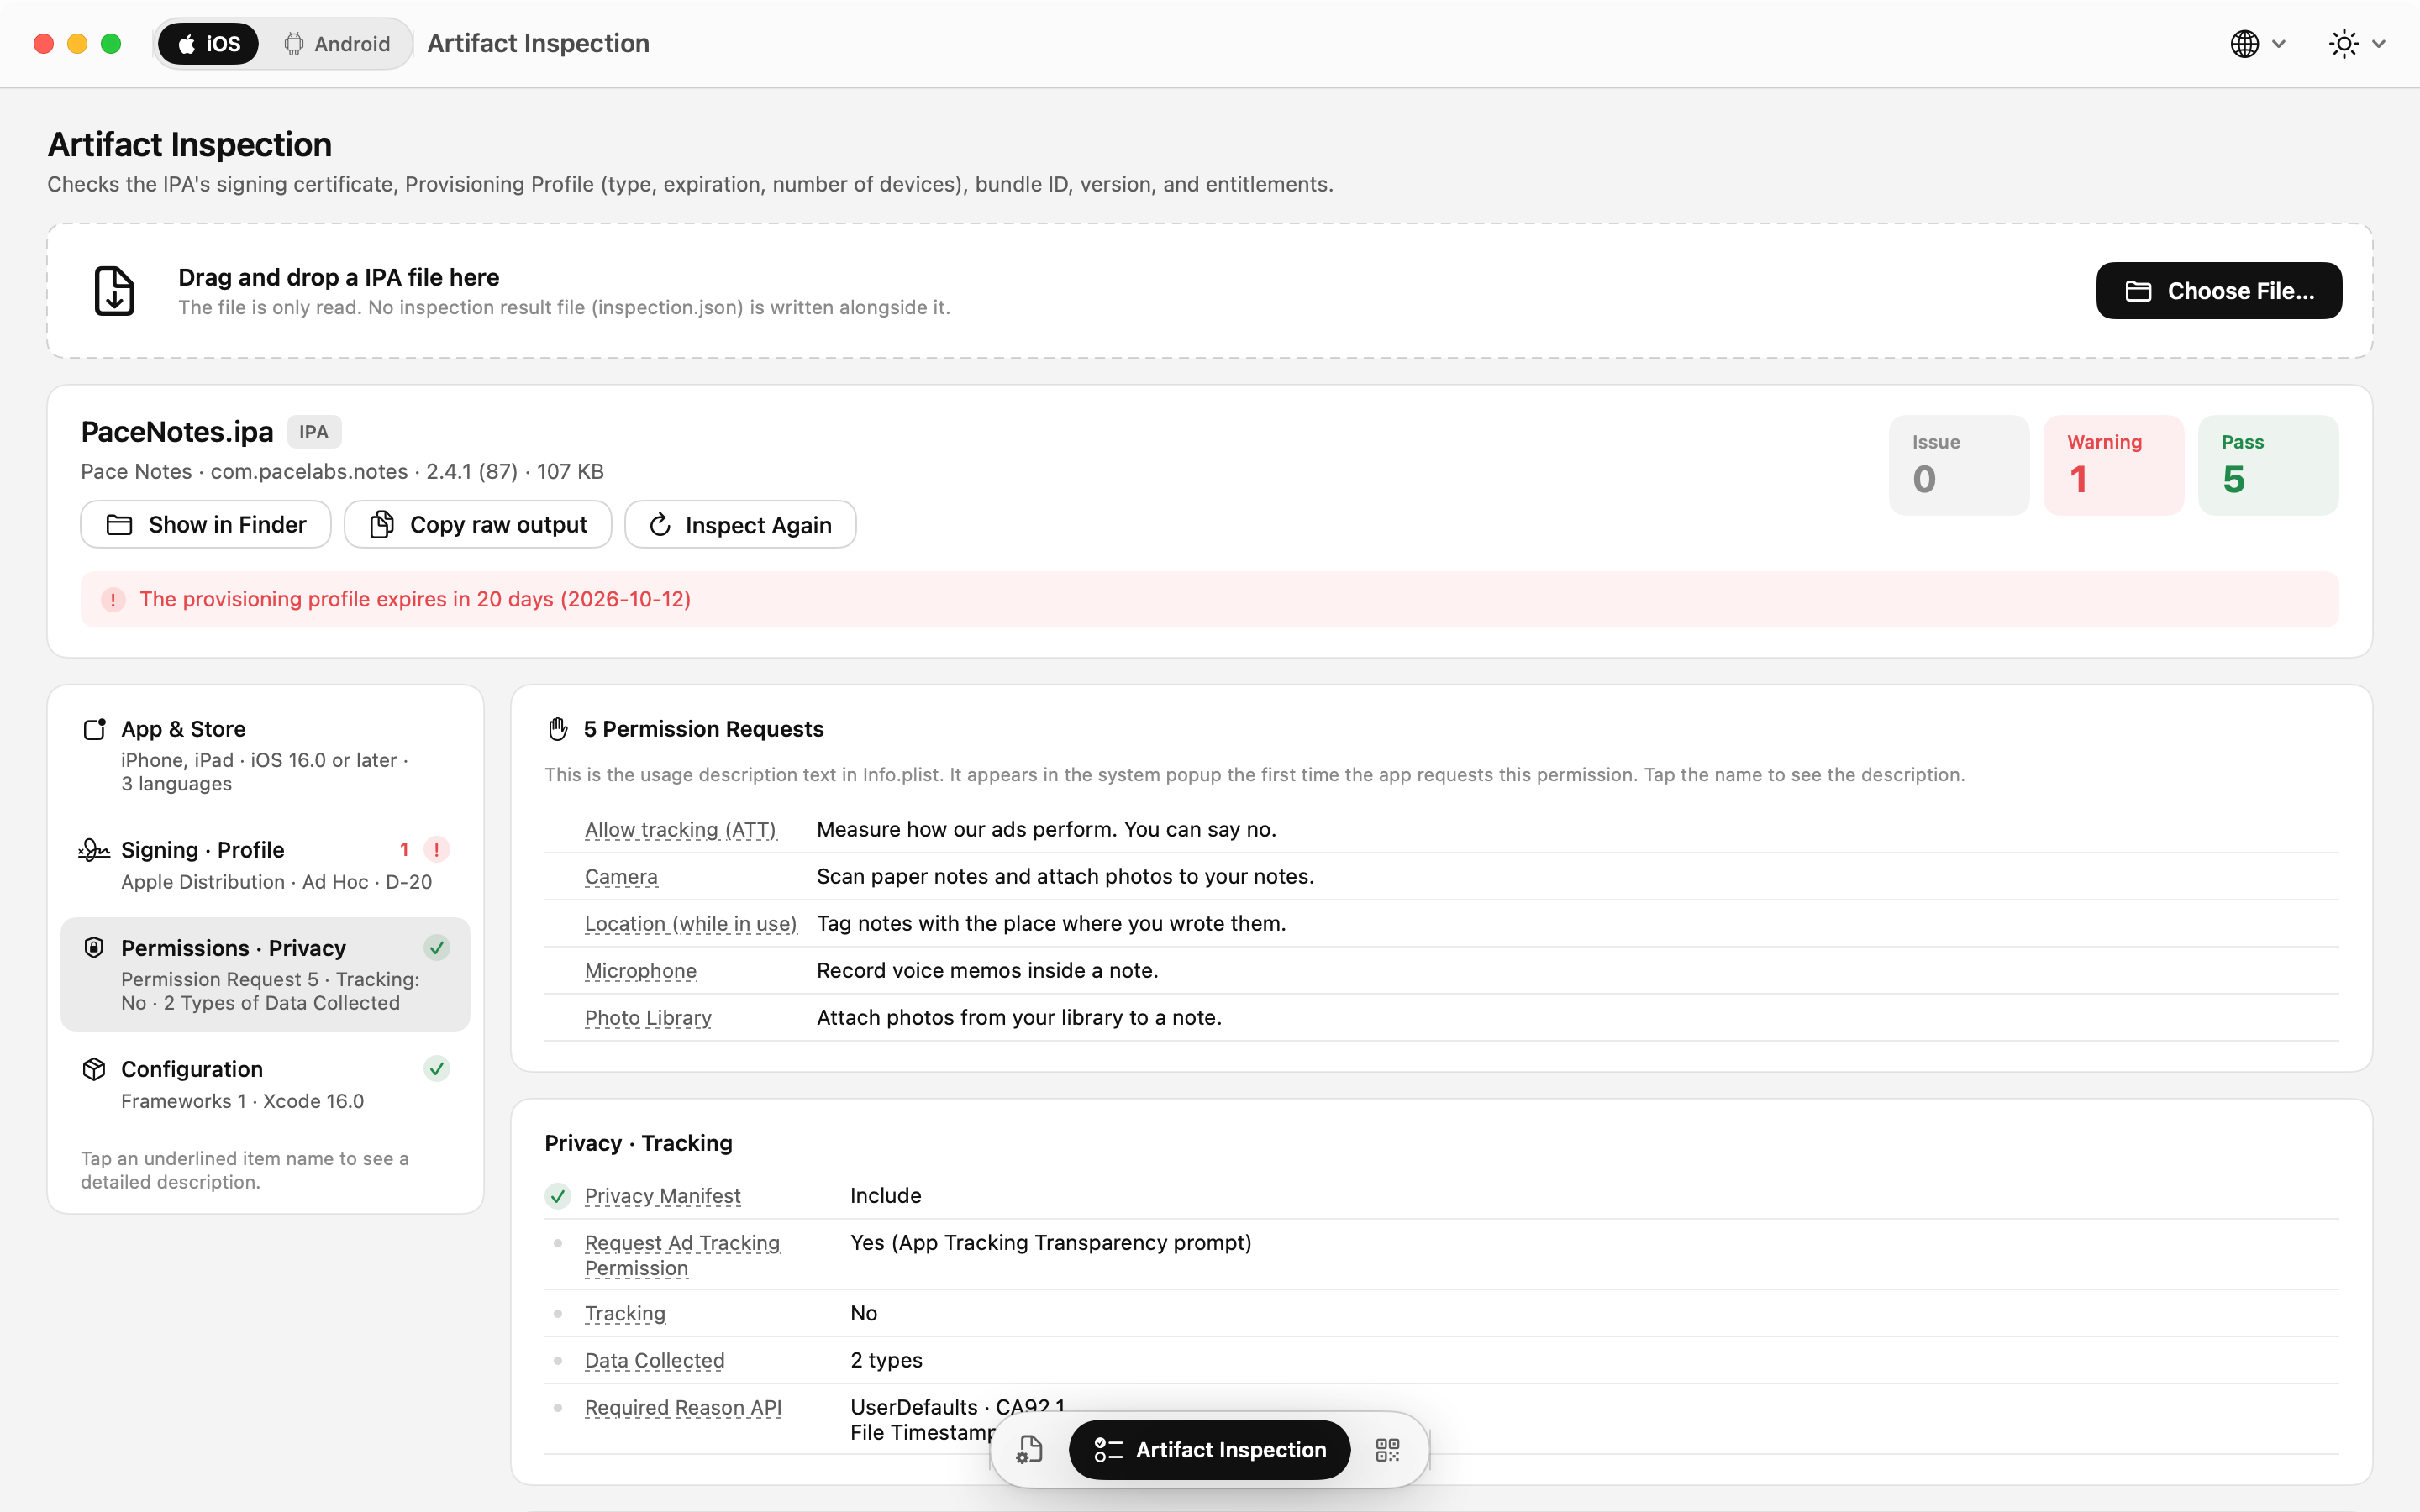Click 'Record voice memos inside a note' text
The width and height of the screenshot is (2420, 1512).
point(987,971)
